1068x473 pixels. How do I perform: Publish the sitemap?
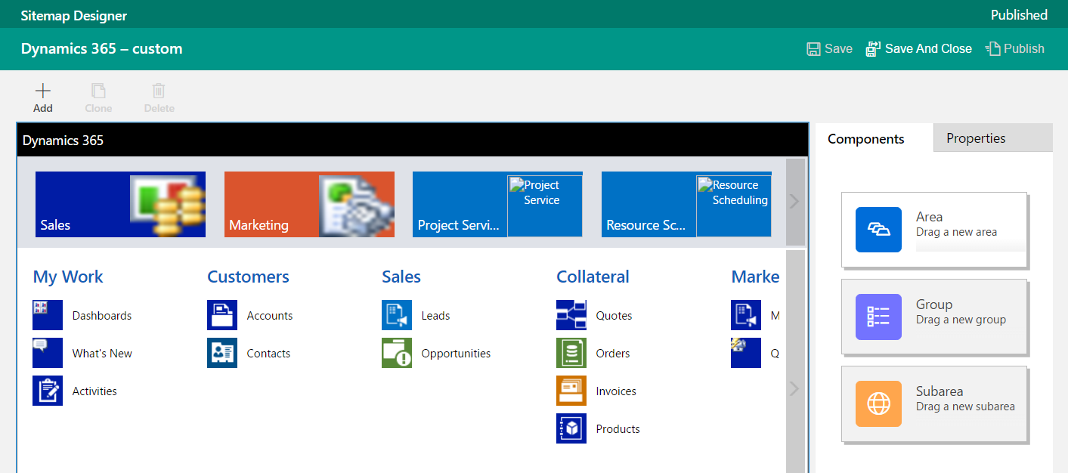coord(1015,49)
